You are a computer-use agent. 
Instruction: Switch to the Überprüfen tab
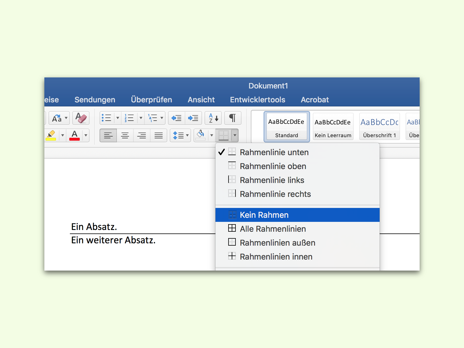click(x=151, y=100)
